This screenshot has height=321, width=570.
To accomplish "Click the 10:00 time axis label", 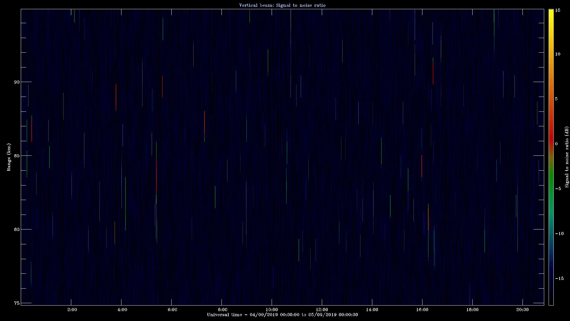I will [272, 310].
